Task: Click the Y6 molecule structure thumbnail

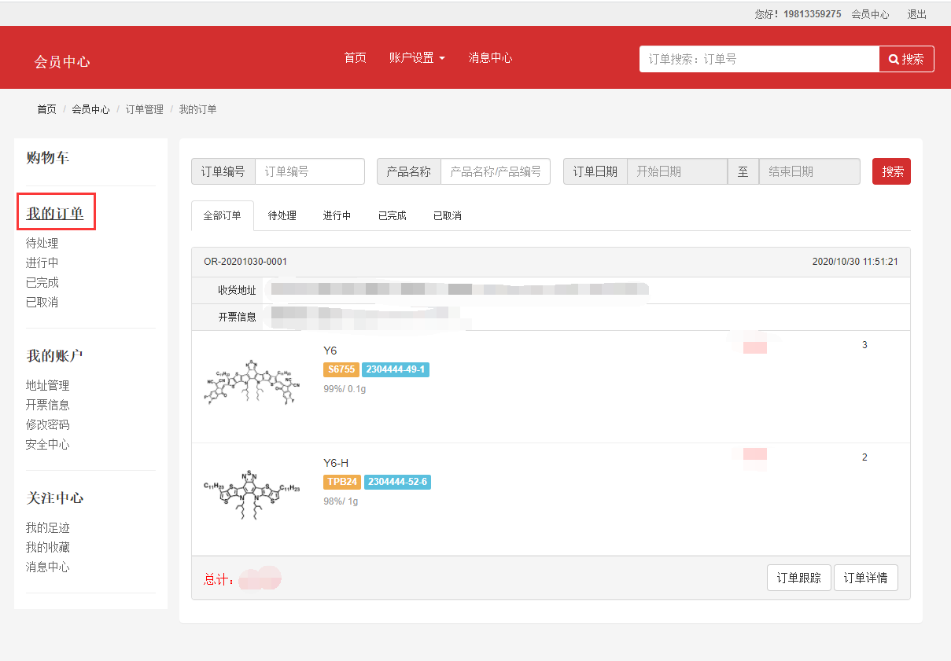Action: pos(249,382)
